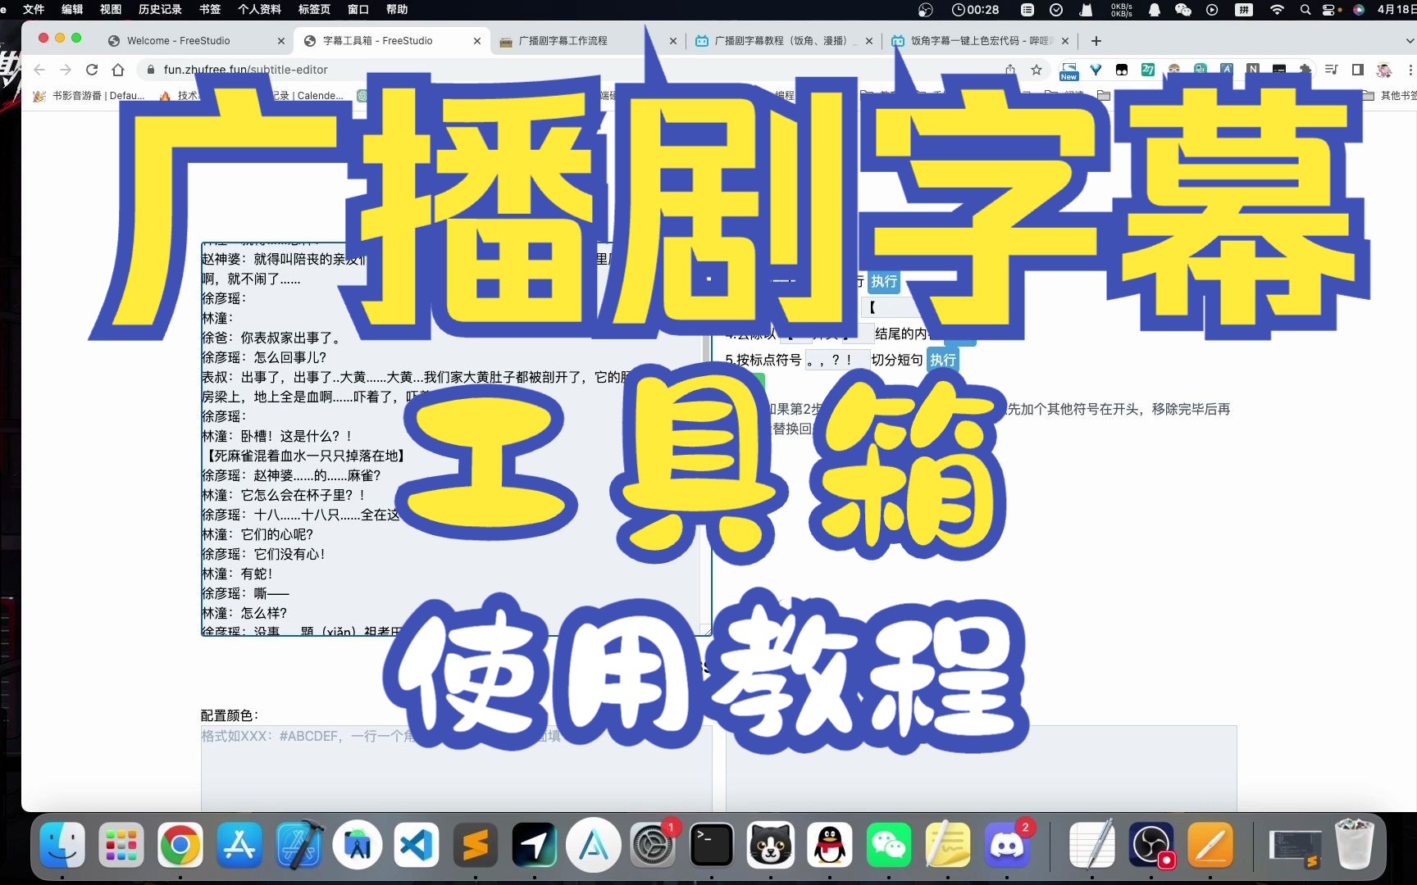The height and width of the screenshot is (885, 1417).
Task: Go back to the previous page
Action: [x=39, y=70]
